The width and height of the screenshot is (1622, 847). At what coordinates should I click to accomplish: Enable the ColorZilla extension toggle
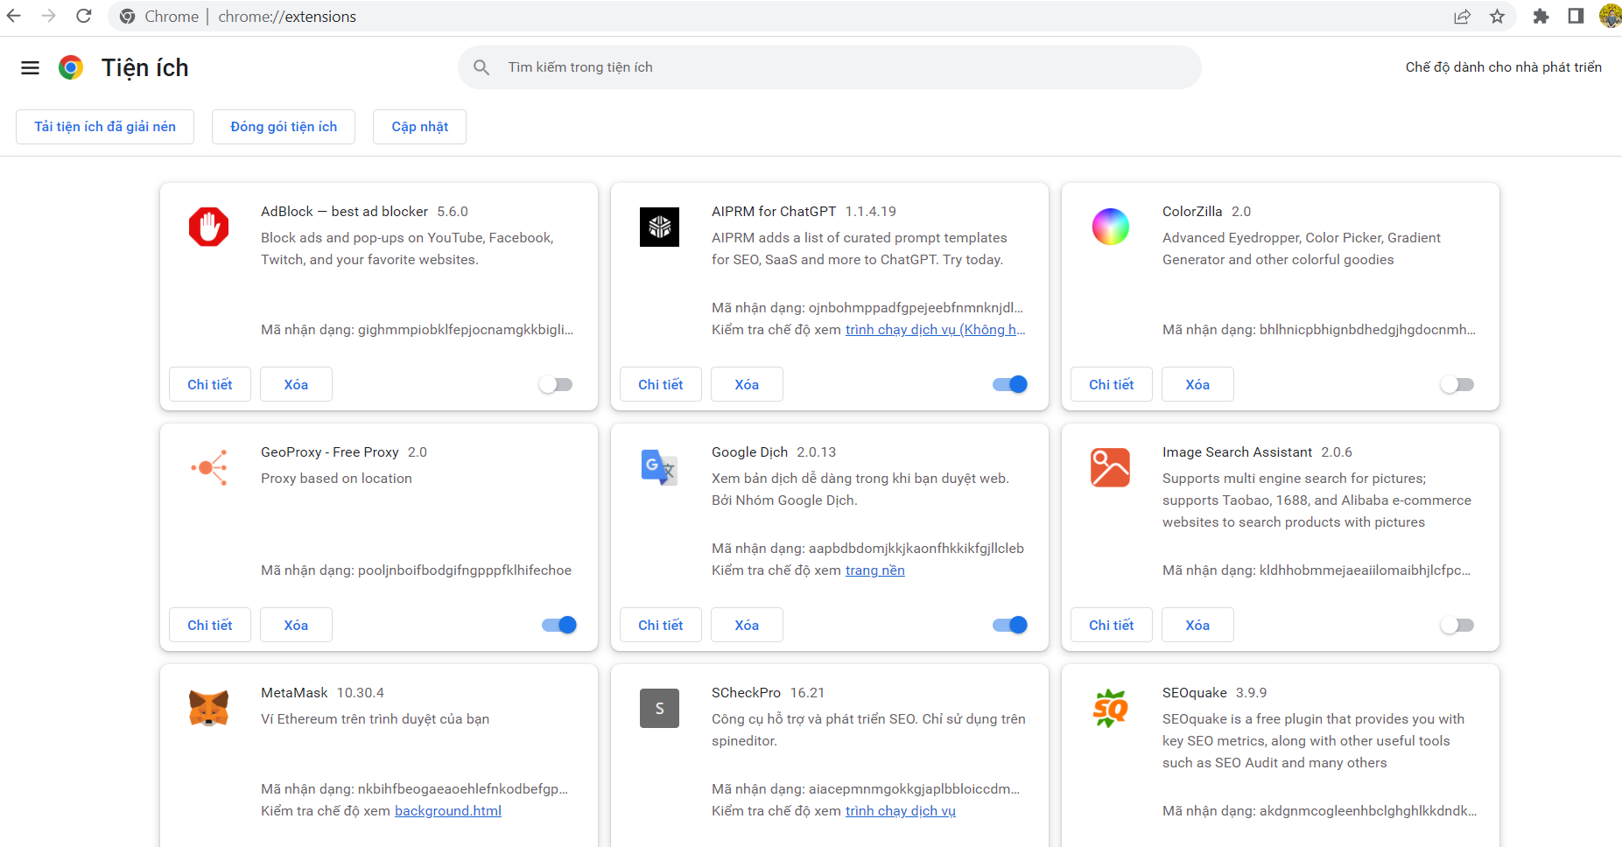(x=1457, y=384)
